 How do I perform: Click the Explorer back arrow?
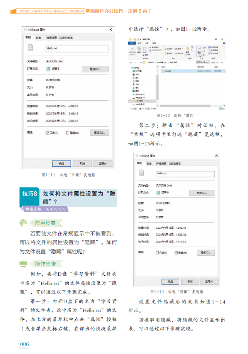(131, 62)
